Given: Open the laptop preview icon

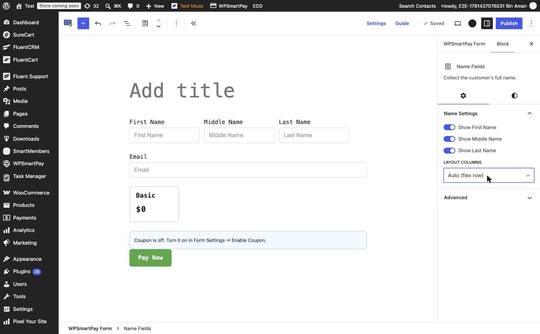Looking at the screenshot, I should 457,23.
